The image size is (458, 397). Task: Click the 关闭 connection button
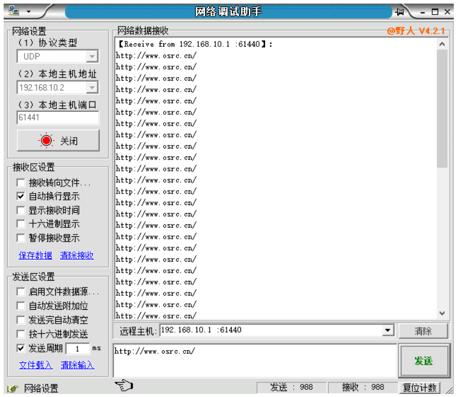click(58, 141)
